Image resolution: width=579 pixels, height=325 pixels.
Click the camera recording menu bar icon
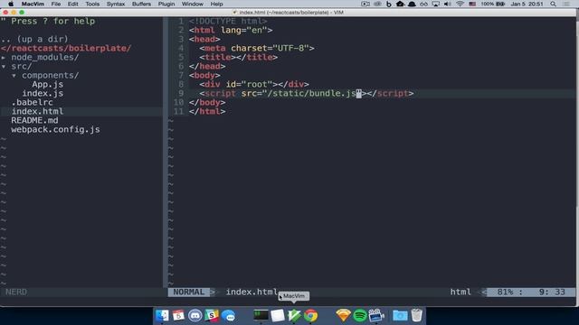click(365, 4)
